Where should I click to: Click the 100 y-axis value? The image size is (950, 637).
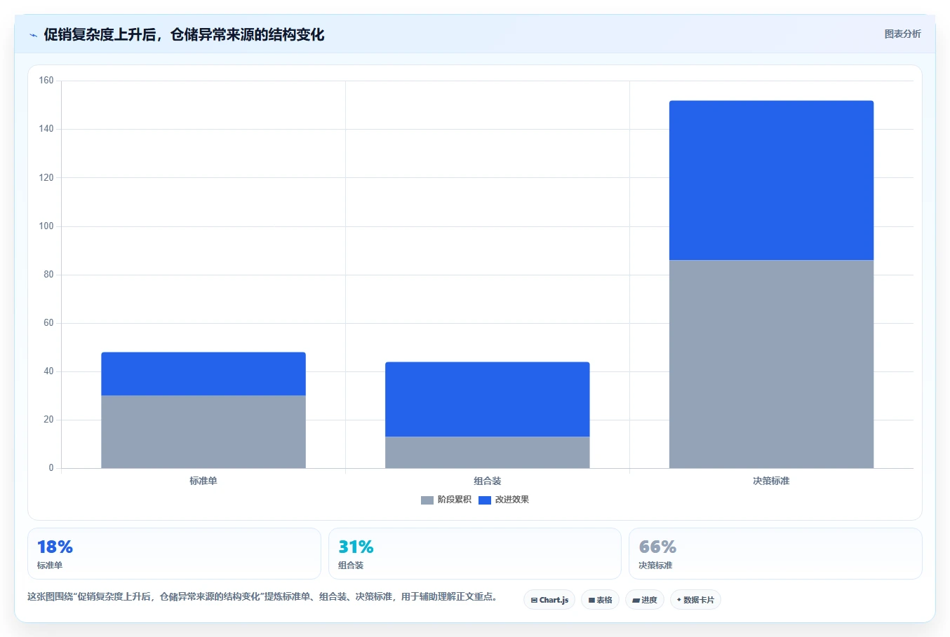pyautogui.click(x=46, y=226)
